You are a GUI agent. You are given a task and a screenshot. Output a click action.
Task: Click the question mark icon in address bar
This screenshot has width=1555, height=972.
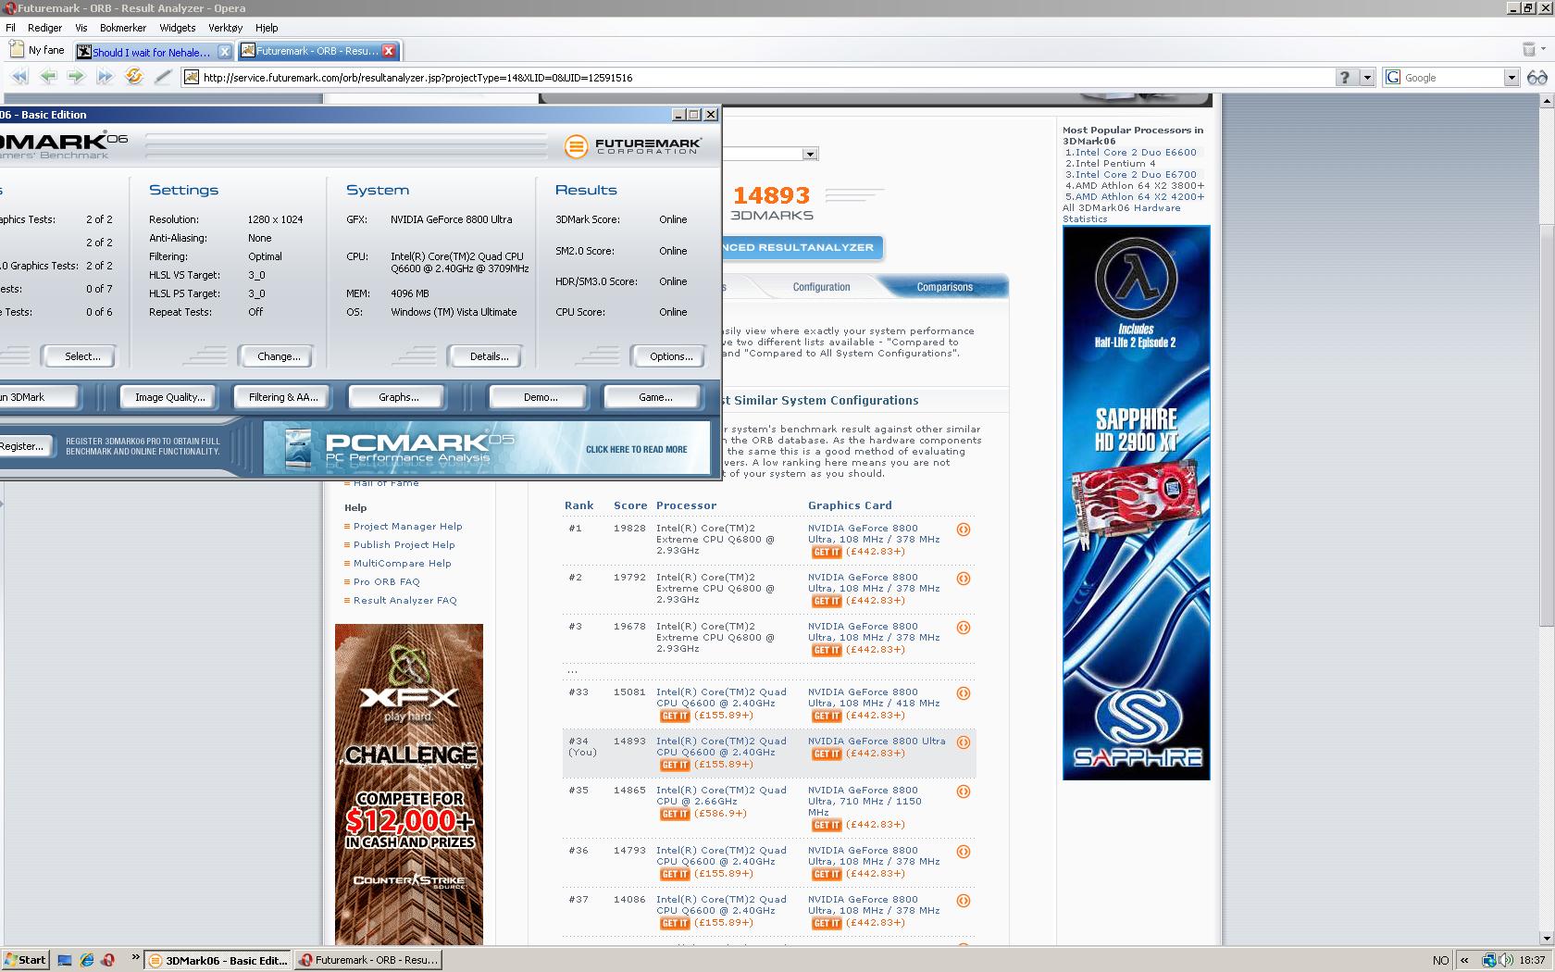(1346, 78)
